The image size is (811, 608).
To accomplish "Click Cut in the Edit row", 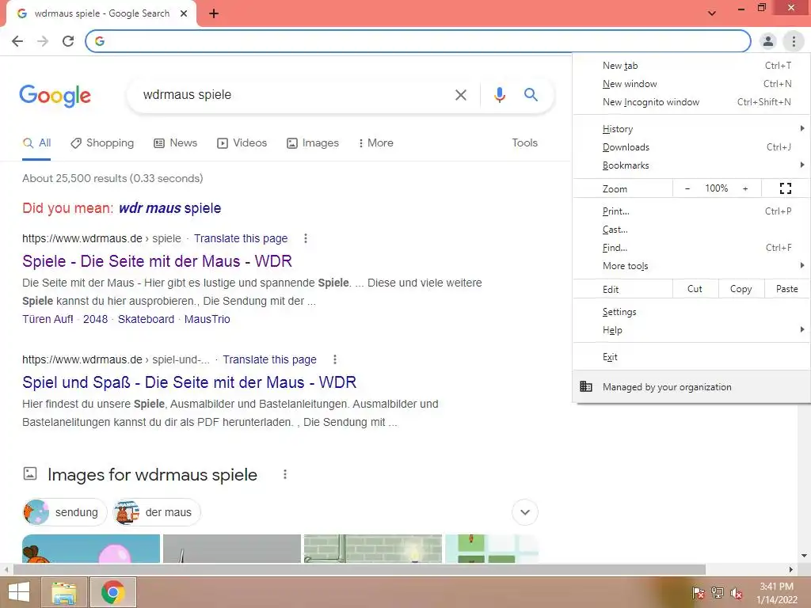I will coord(695,289).
